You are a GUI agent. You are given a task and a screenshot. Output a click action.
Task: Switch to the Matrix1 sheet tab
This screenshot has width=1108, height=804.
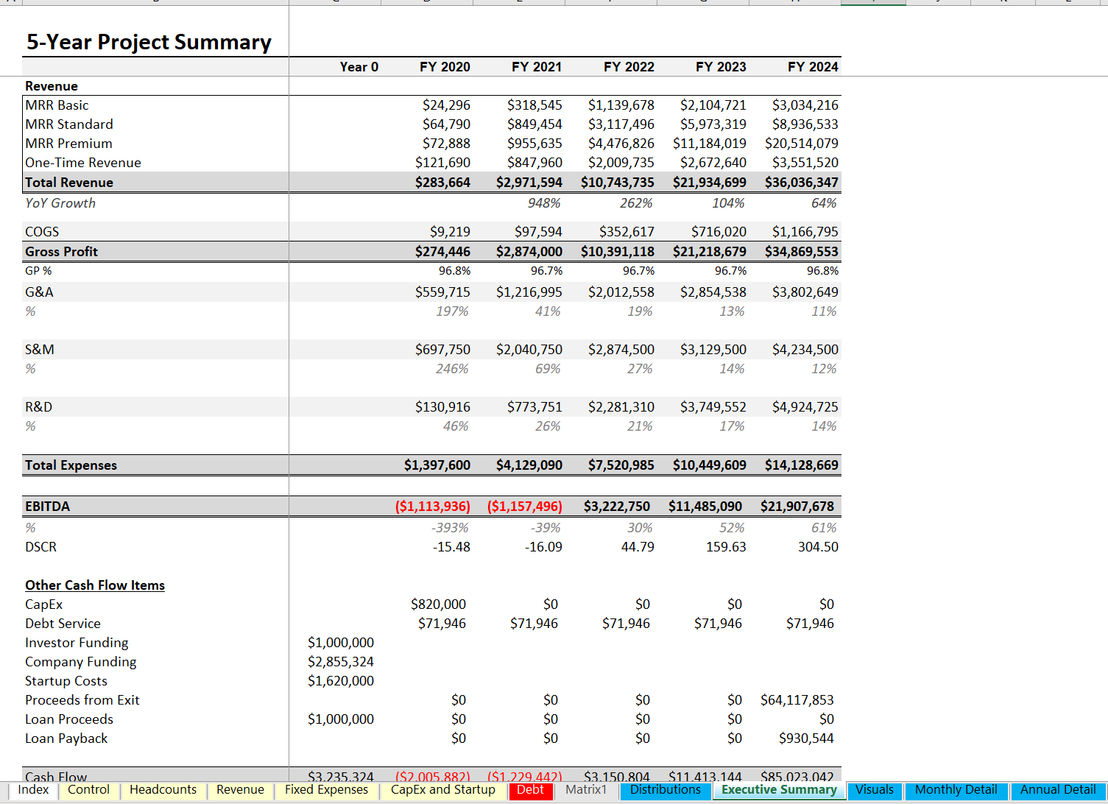(586, 790)
